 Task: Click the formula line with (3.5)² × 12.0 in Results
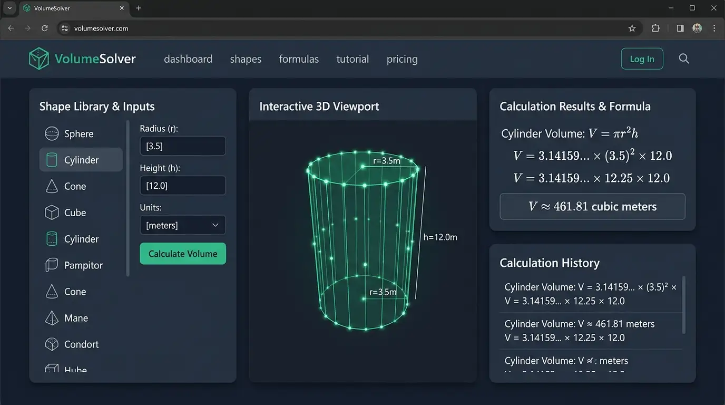[x=592, y=156]
